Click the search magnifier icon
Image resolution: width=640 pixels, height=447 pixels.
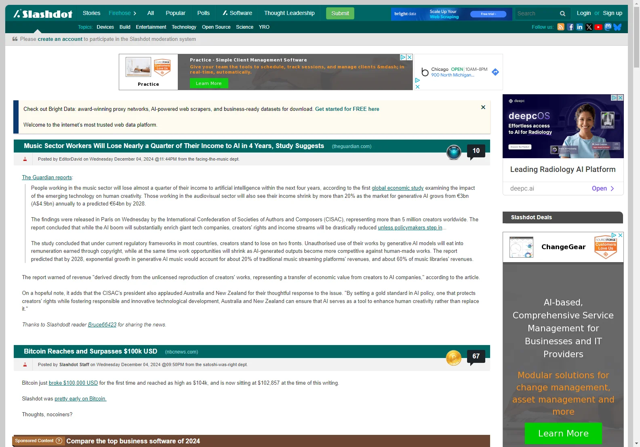pyautogui.click(x=562, y=14)
